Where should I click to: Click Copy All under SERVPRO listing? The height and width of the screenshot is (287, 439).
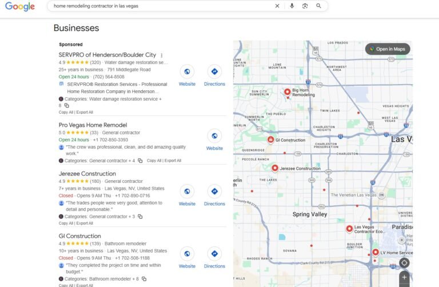tap(66, 113)
